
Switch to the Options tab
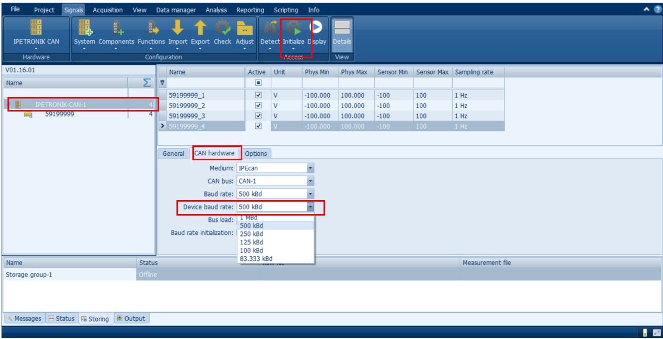(x=256, y=153)
